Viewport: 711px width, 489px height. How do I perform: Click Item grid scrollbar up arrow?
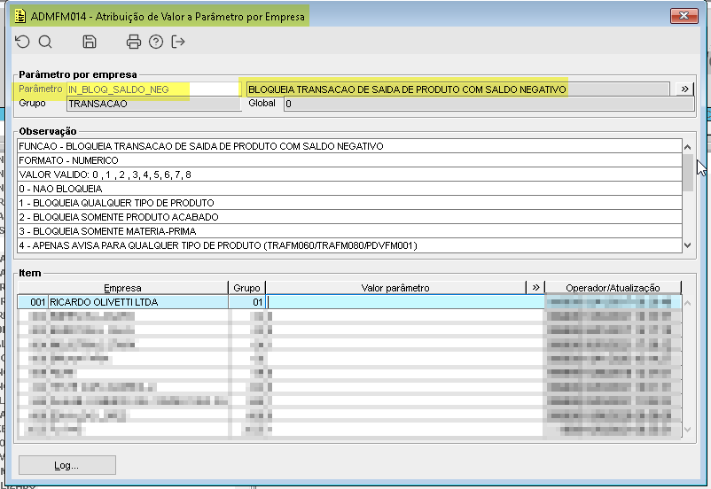(687, 303)
